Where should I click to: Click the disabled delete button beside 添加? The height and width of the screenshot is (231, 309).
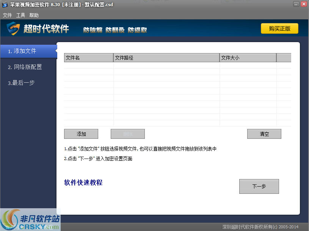pyautogui.click(x=128, y=134)
